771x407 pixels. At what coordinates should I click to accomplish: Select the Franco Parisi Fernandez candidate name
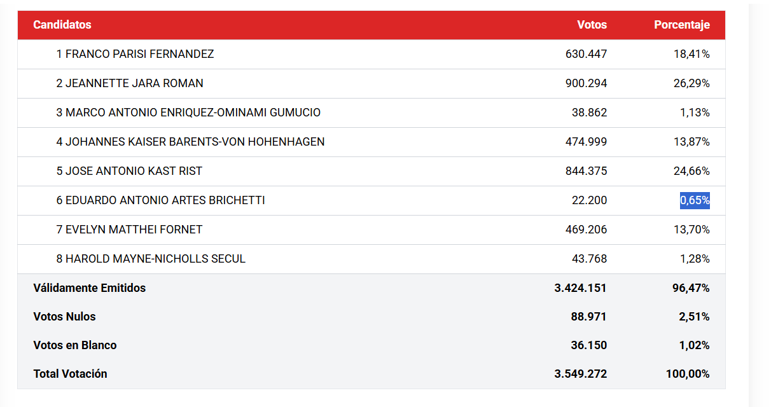135,54
